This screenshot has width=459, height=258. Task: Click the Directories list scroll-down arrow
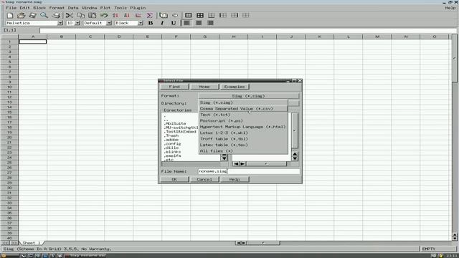click(x=224, y=158)
